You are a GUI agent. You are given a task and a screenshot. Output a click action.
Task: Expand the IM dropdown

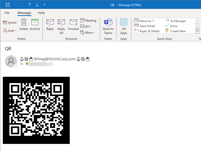tap(86, 26)
